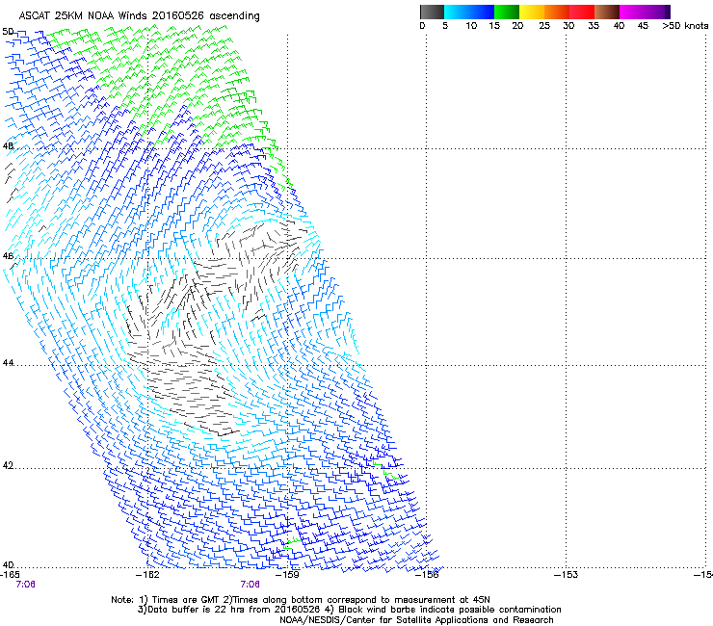Click the 48 latitude axis label
Screen dimensions: 713x626
8,146
